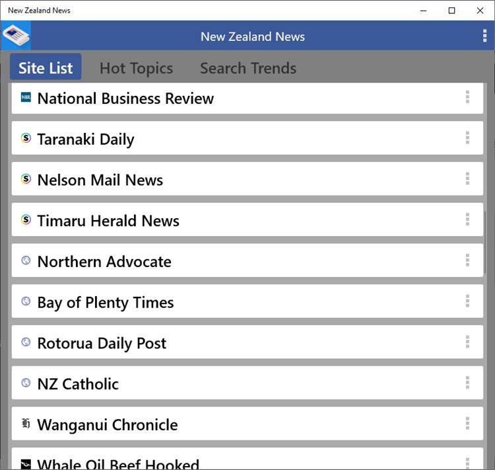This screenshot has width=495, height=470.
Task: Click the Rotorua Daily Post globe icon
Action: 26,342
